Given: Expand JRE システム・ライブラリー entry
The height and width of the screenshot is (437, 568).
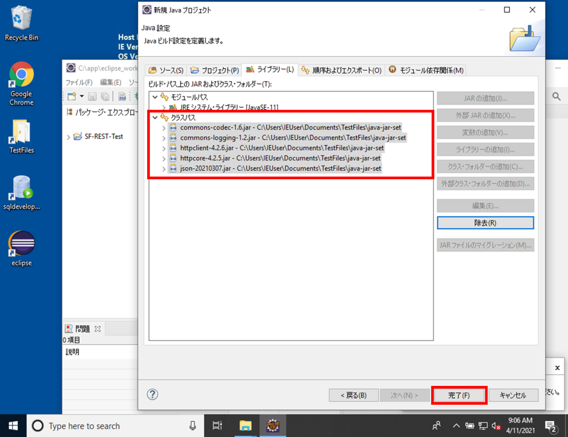Looking at the screenshot, I should (164, 107).
